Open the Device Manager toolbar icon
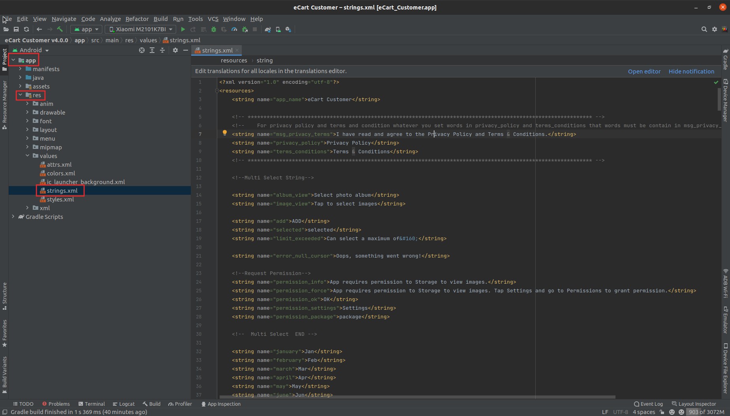 coord(278,29)
